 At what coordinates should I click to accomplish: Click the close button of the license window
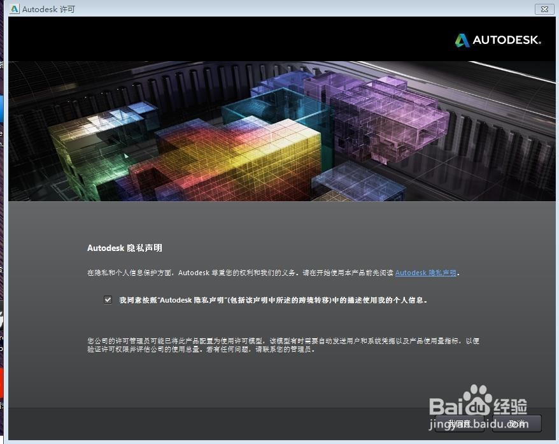pos(544,9)
